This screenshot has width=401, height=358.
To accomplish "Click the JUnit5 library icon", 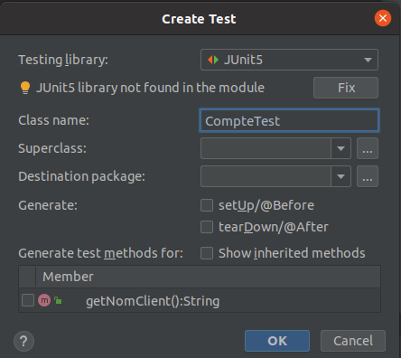I will tap(213, 60).
